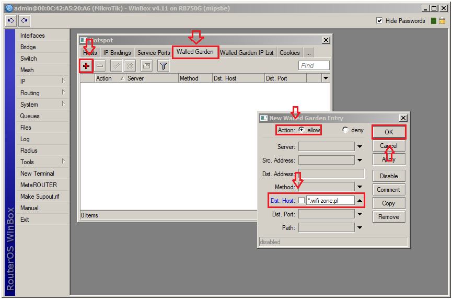Select the deny action radio button
The width and height of the screenshot is (452, 299).
[345, 130]
